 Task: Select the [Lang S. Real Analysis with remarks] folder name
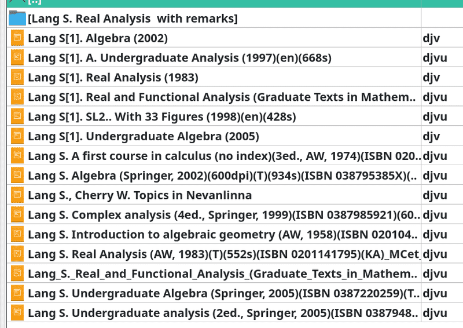(x=133, y=19)
